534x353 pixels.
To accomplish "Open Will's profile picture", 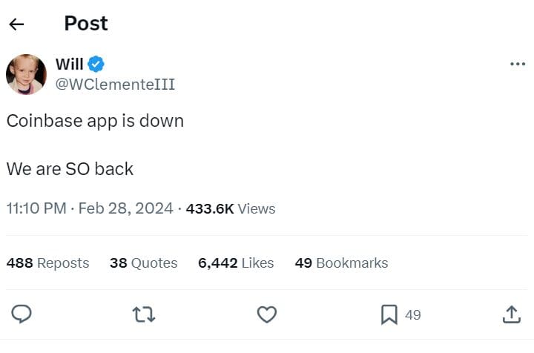I will point(26,74).
